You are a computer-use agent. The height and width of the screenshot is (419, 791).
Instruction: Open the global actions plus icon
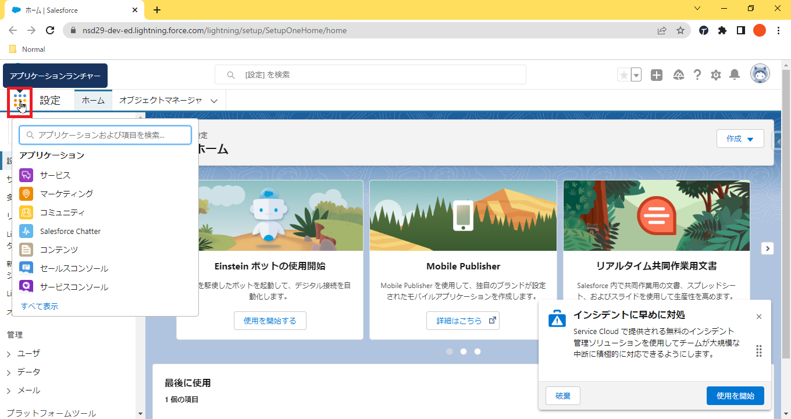(657, 75)
